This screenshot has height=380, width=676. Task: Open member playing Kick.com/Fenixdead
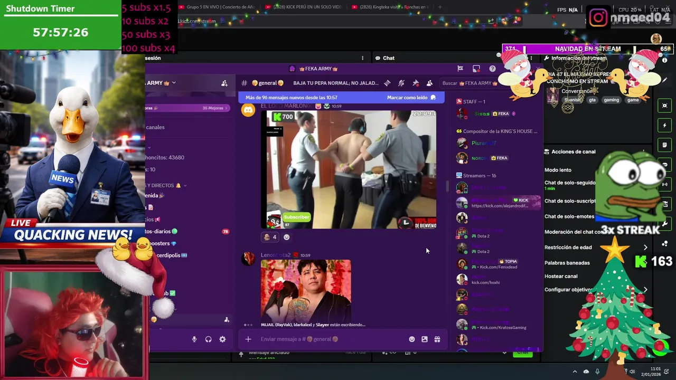pyautogui.click(x=499, y=264)
